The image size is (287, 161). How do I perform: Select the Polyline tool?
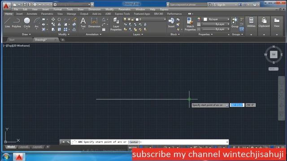click(16, 23)
